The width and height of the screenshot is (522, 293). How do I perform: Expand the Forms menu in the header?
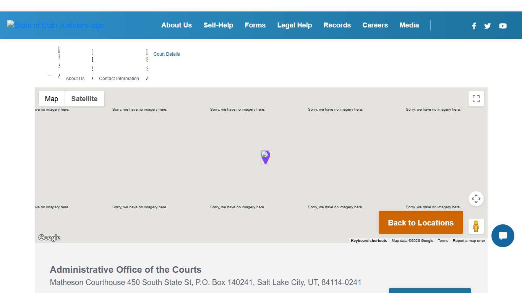pos(255,25)
